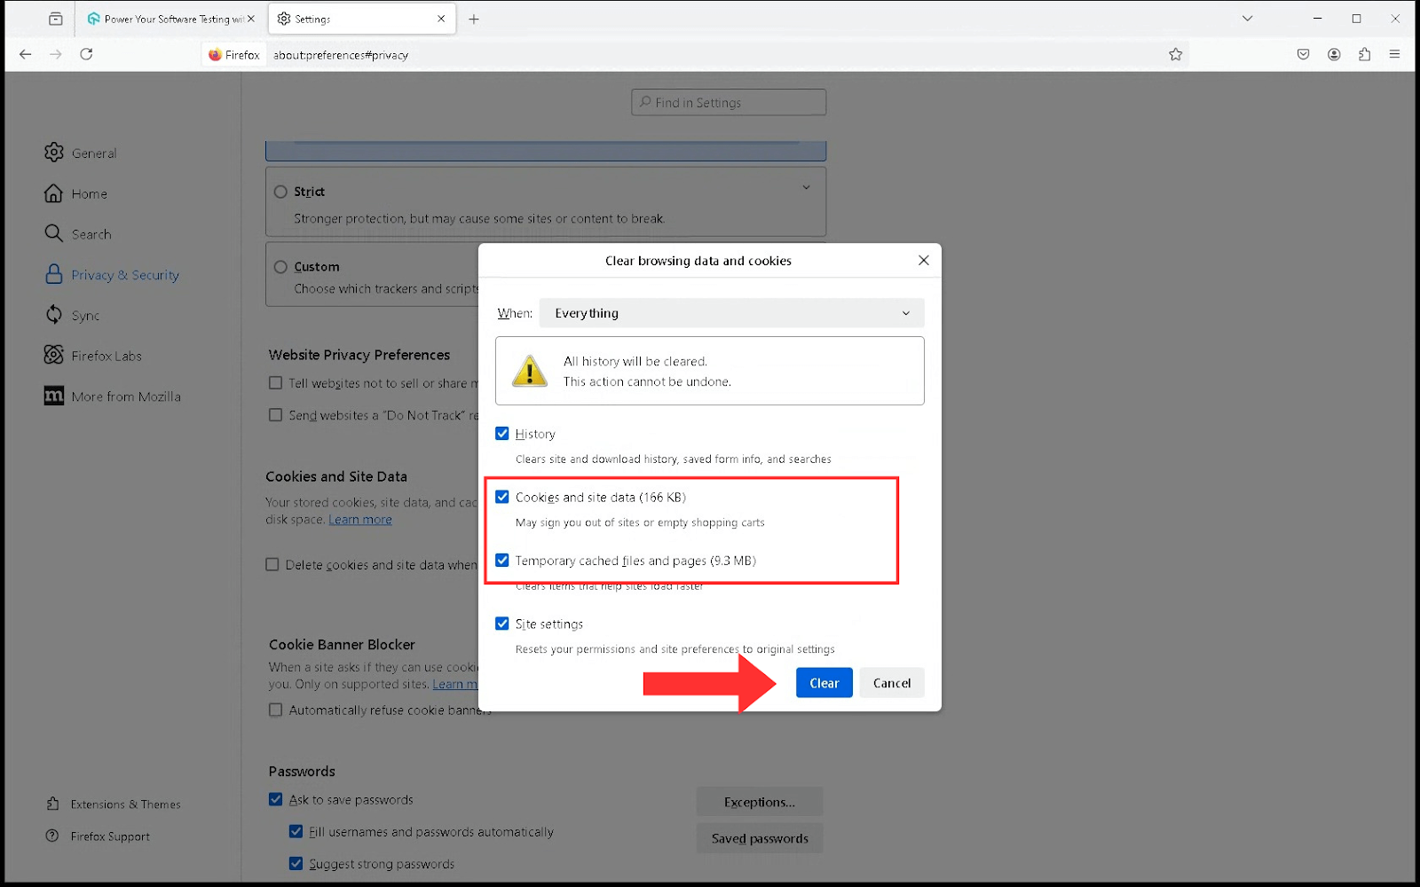Image resolution: width=1420 pixels, height=887 pixels.
Task: Enable Send websites Do Not Track checkbox
Action: click(x=275, y=415)
